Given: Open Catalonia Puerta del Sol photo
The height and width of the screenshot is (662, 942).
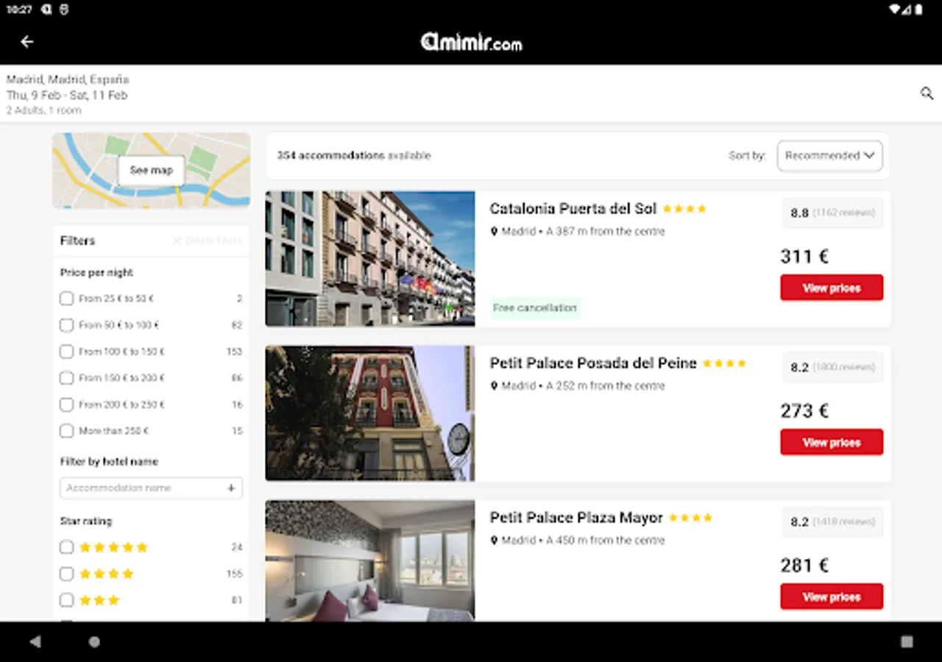Looking at the screenshot, I should pyautogui.click(x=370, y=259).
